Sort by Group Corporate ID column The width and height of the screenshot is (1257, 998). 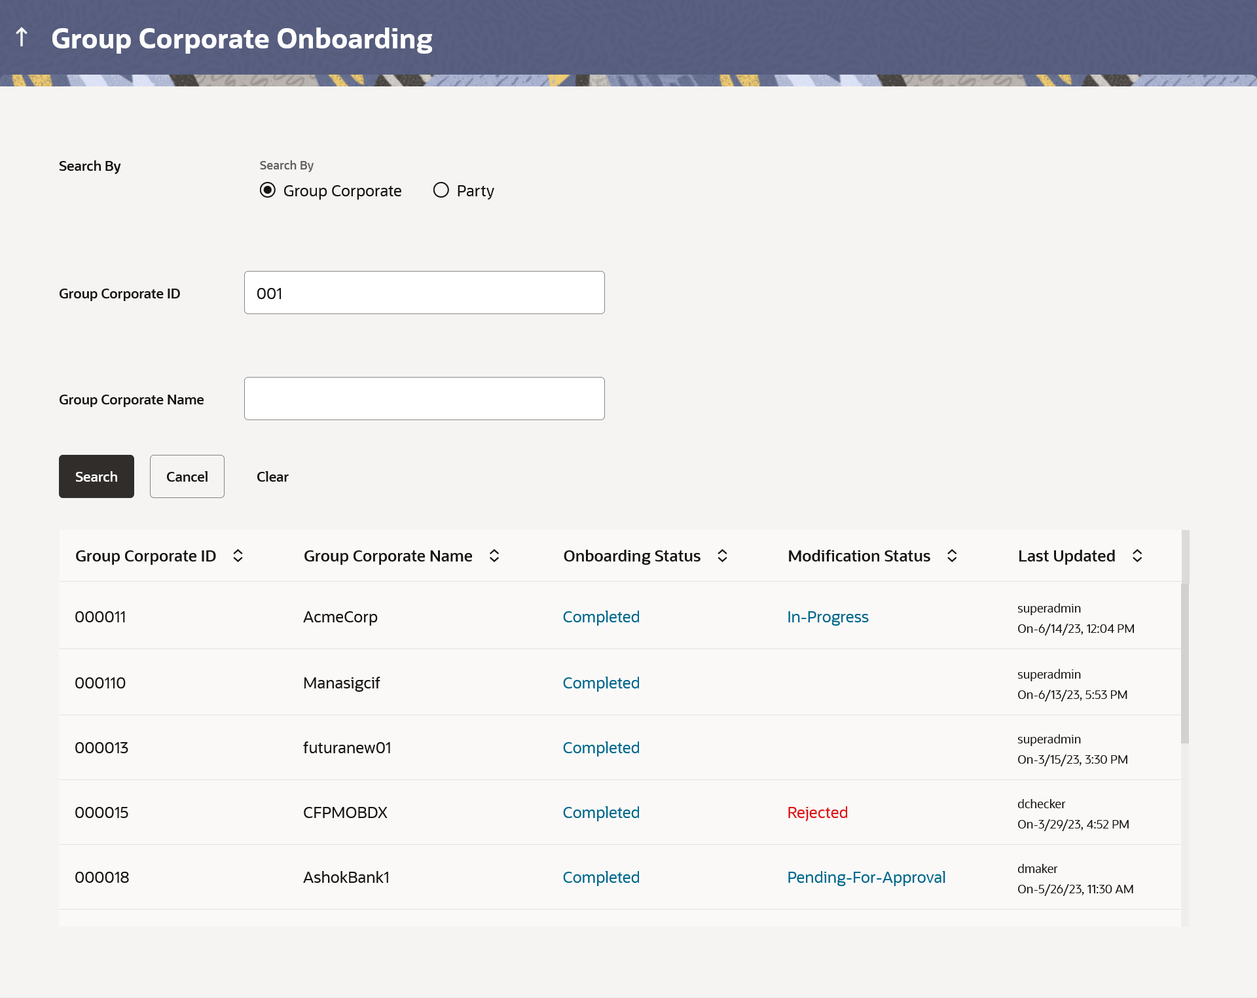click(238, 556)
